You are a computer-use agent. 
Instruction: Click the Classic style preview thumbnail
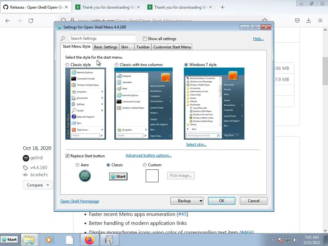click(86, 103)
